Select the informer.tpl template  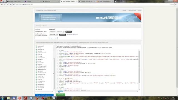[41, 49]
